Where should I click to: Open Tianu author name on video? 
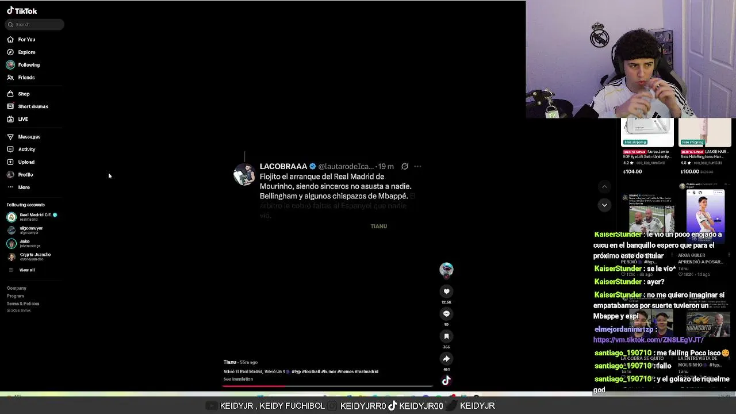click(230, 362)
